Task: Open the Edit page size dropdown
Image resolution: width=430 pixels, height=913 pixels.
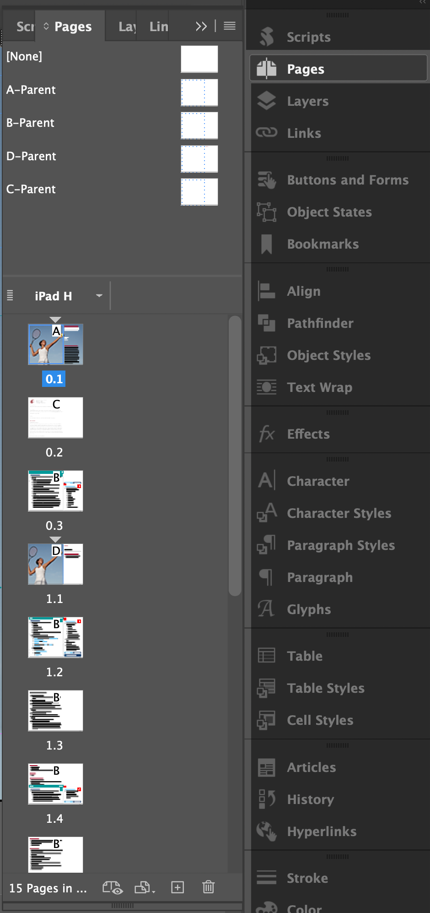Action: point(145,888)
